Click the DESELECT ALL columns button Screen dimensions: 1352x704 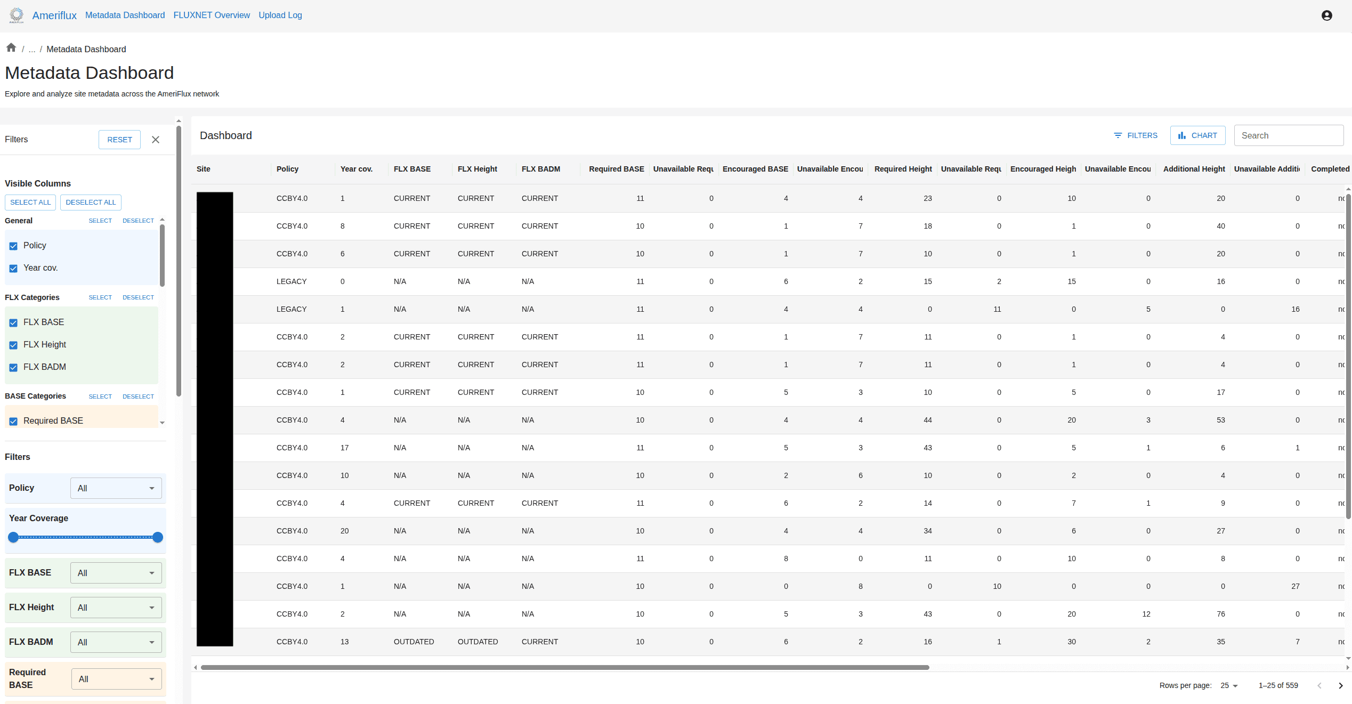point(91,203)
